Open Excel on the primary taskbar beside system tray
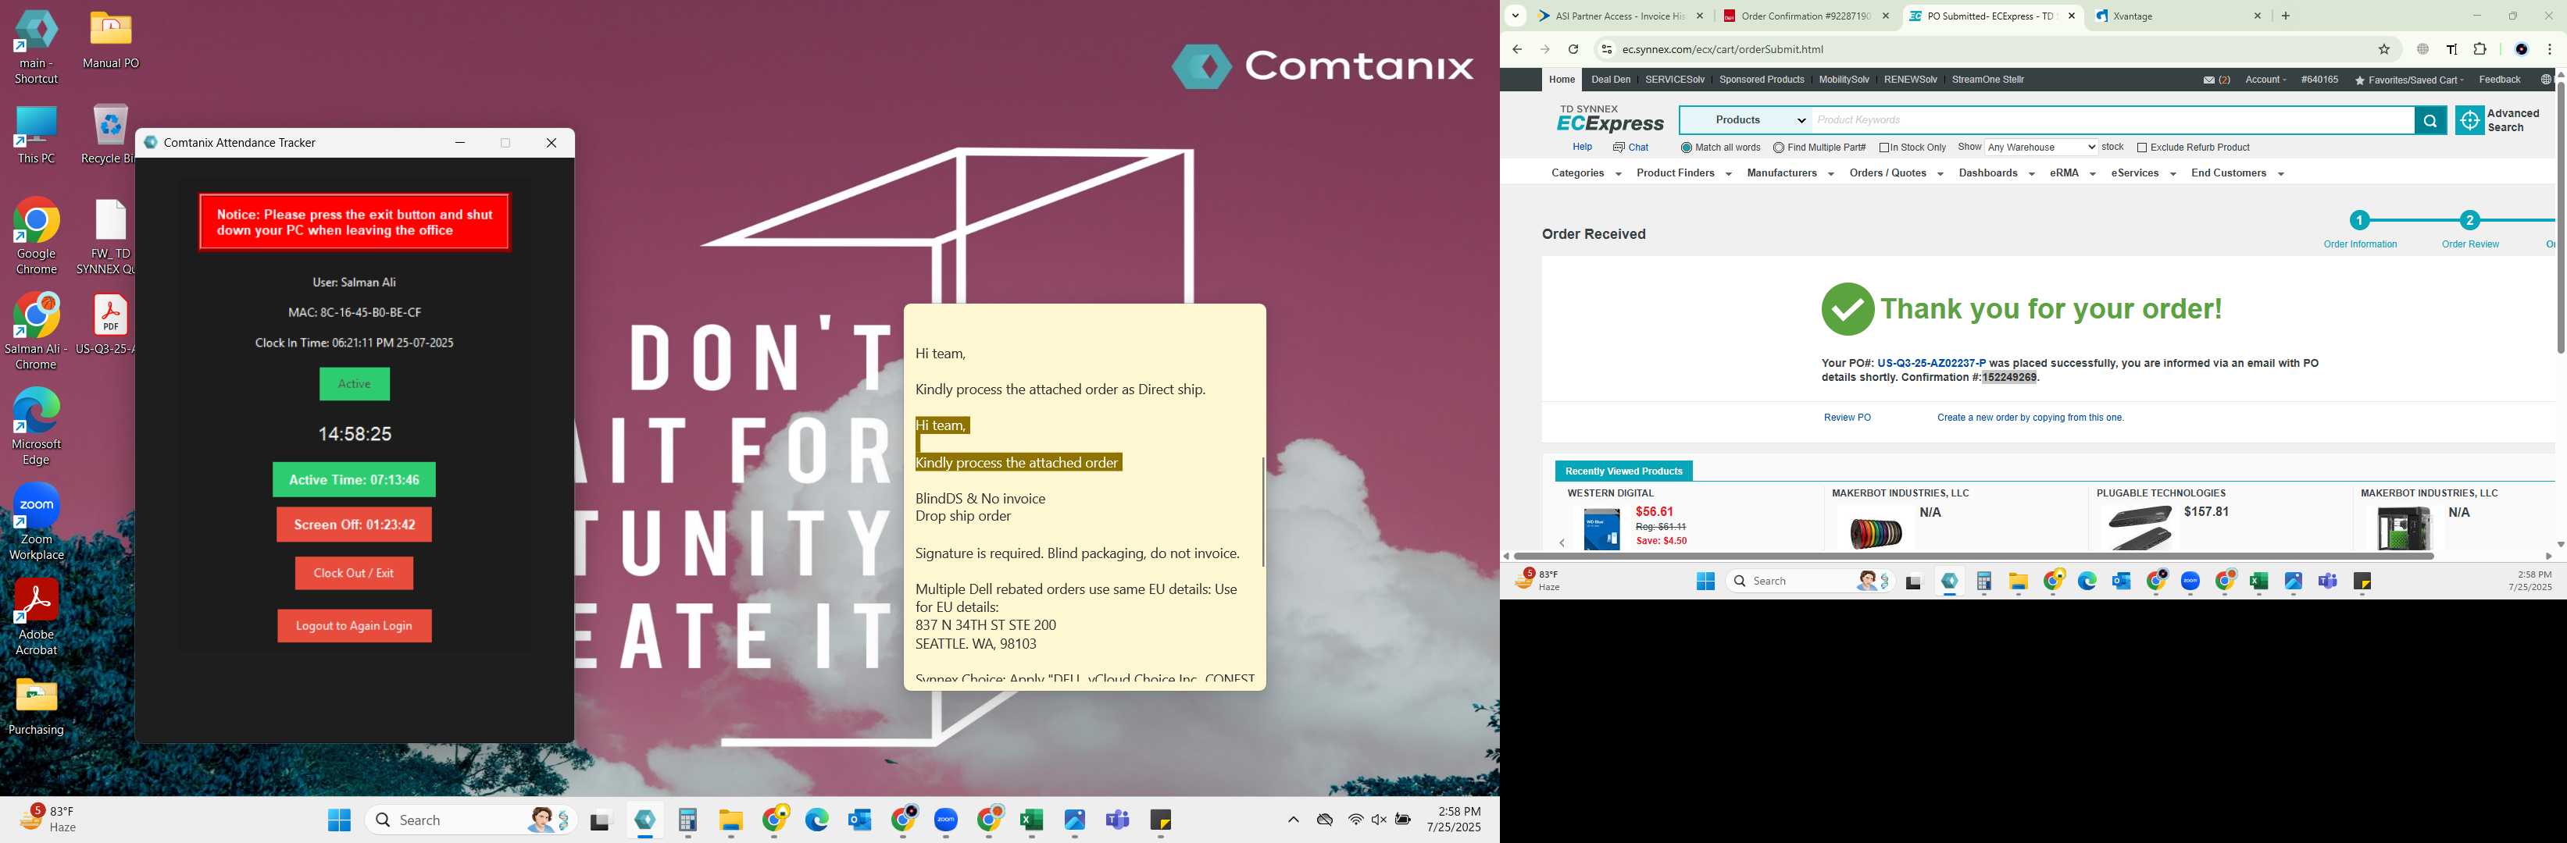 (1031, 820)
